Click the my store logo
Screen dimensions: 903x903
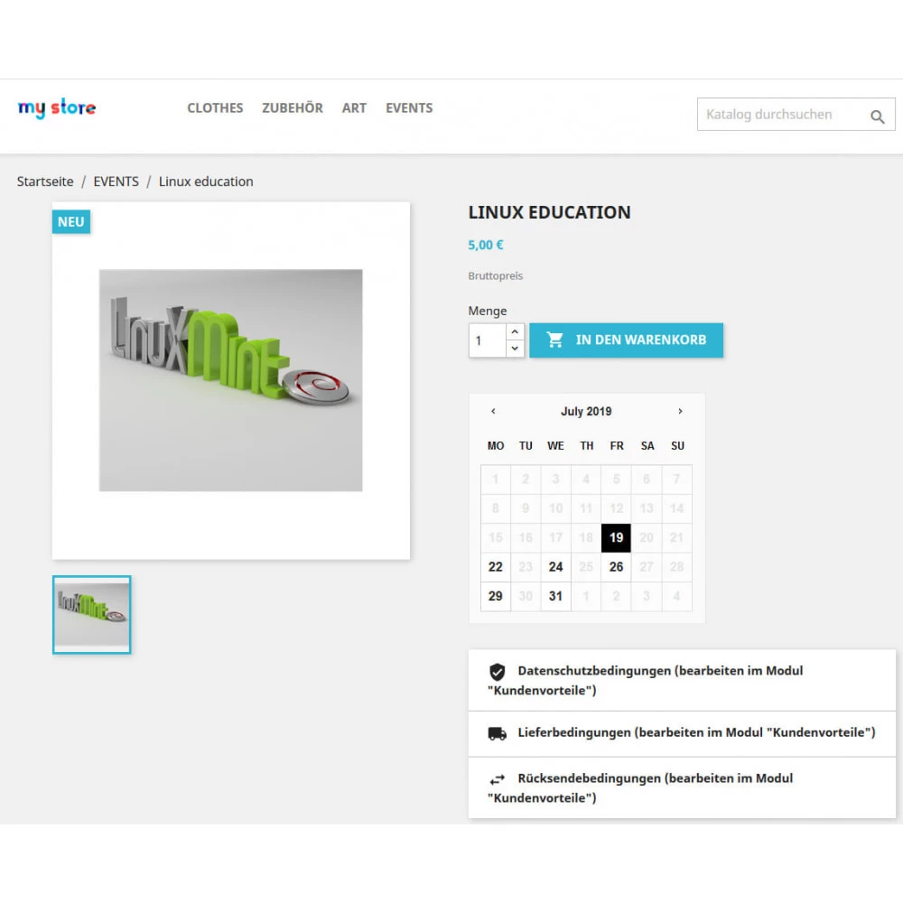(x=57, y=107)
